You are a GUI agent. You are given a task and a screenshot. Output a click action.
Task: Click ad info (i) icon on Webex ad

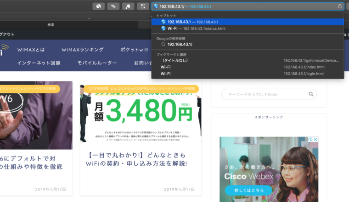[310, 139]
